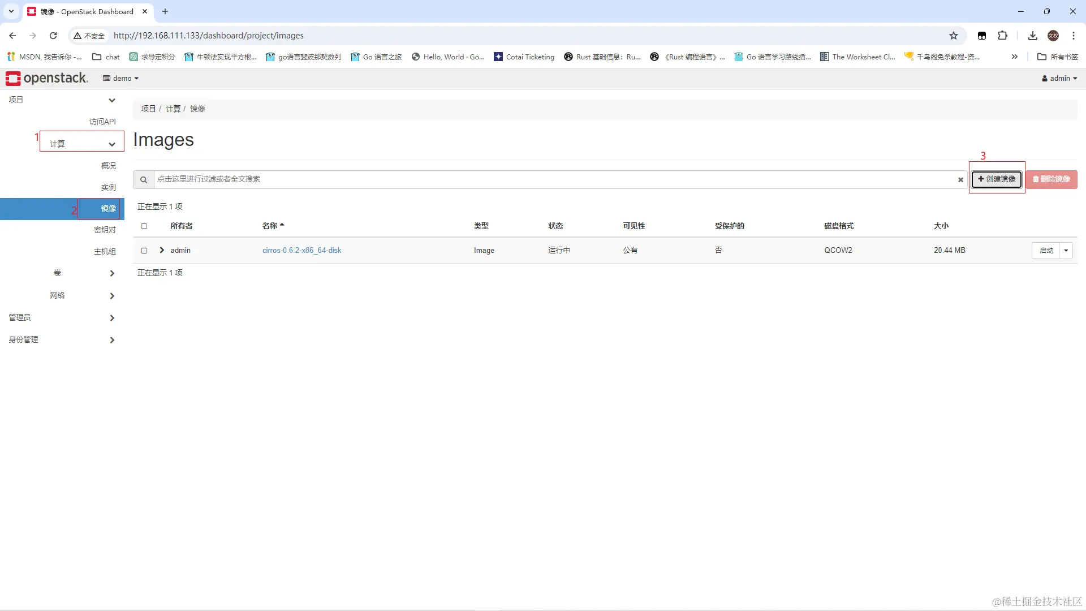Screen dimensions: 1086x611
Task: Reload the dashboard page
Action: (x=53, y=36)
